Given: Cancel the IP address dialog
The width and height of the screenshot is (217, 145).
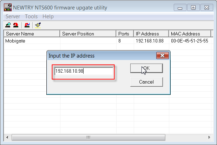Looking at the screenshot, I should click(146, 82).
